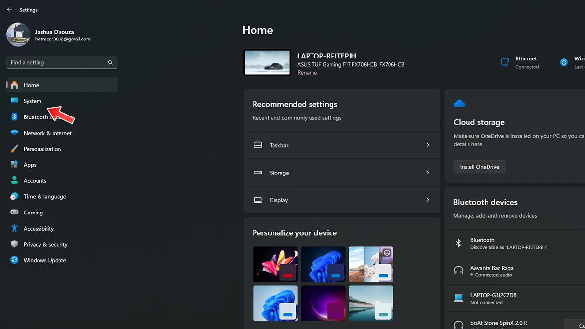
Task: Click the LAPTOP-RFJTEPJH device name heading
Action: coord(327,56)
